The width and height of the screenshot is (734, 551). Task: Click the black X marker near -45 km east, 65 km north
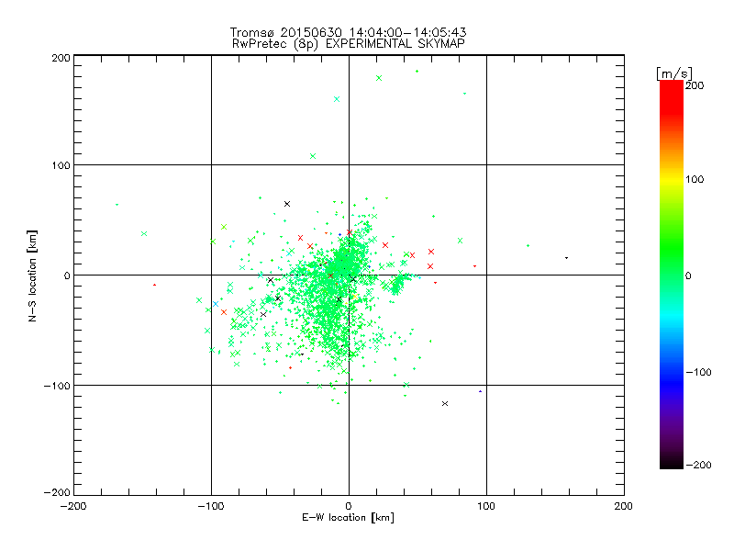287,204
